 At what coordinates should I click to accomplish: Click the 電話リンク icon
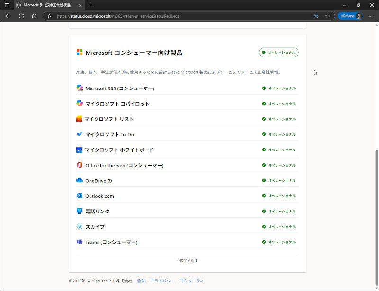(80, 211)
